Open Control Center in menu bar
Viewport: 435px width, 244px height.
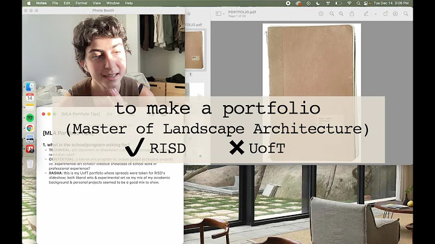pos(366,3)
